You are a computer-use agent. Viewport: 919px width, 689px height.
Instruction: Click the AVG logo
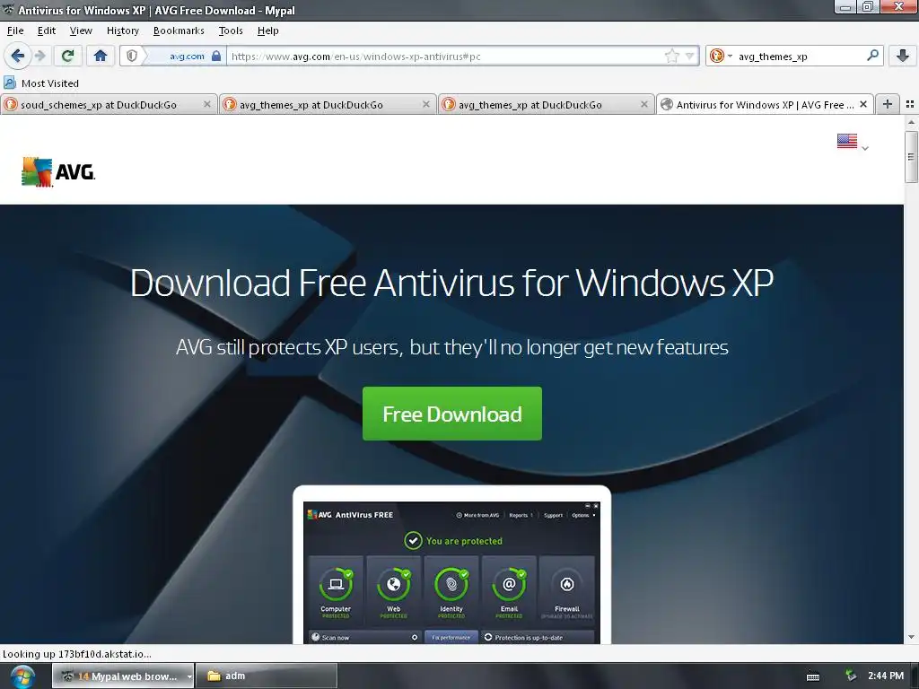pyautogui.click(x=58, y=171)
